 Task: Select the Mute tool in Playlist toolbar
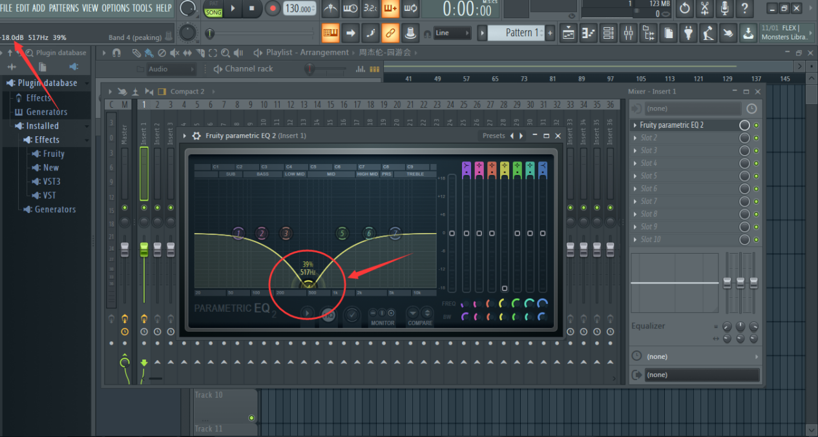coord(174,53)
